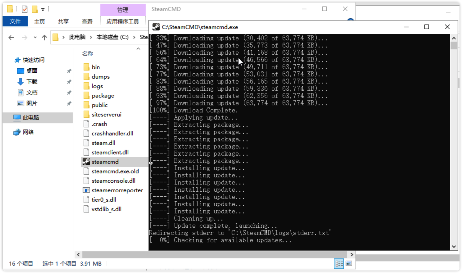462x273 pixels.
Task: Select the .crash file icon
Action: (x=86, y=124)
